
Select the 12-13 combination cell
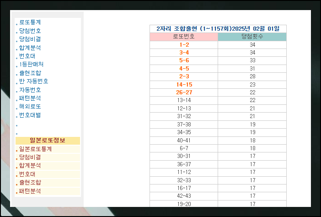coord(184,108)
